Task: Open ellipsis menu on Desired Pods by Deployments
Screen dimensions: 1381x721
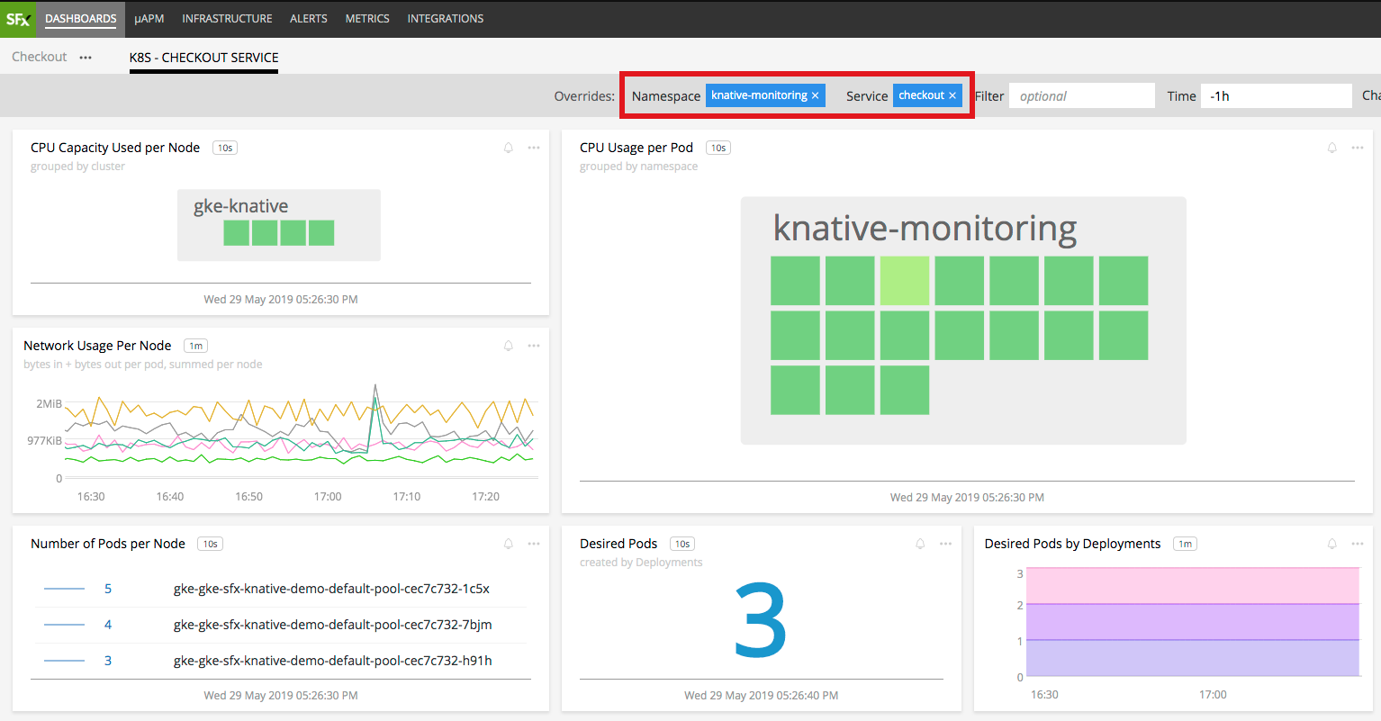Action: click(x=1358, y=544)
